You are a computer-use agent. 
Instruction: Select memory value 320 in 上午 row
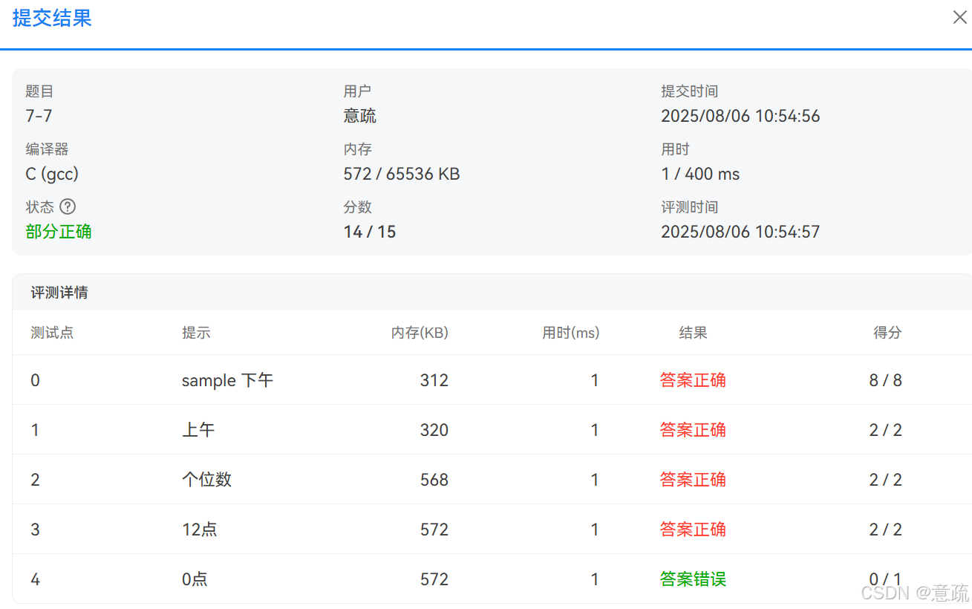tap(434, 430)
